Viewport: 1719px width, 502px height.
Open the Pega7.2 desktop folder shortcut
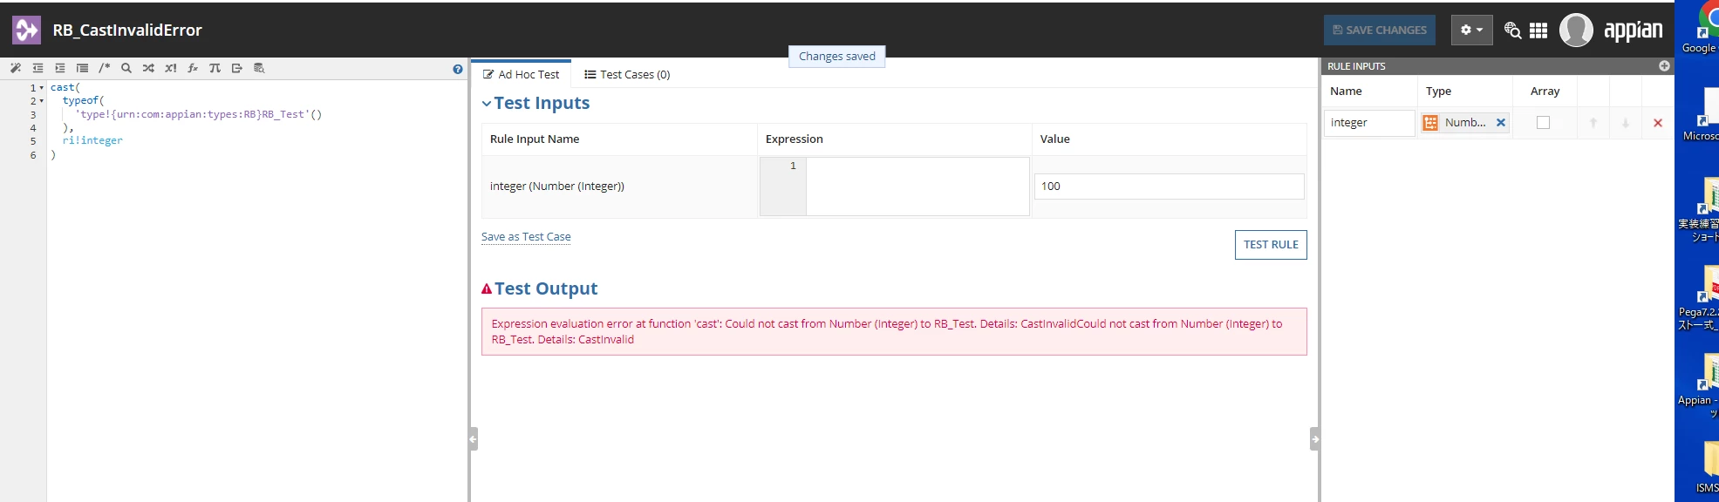tap(1701, 298)
